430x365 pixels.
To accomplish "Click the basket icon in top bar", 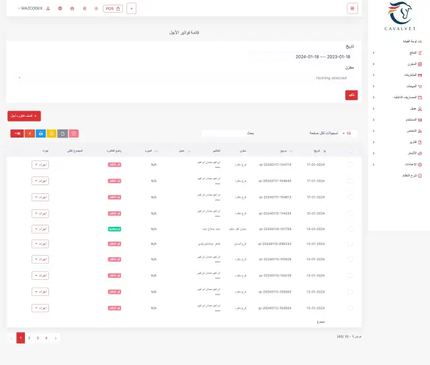I will tap(72, 9).
